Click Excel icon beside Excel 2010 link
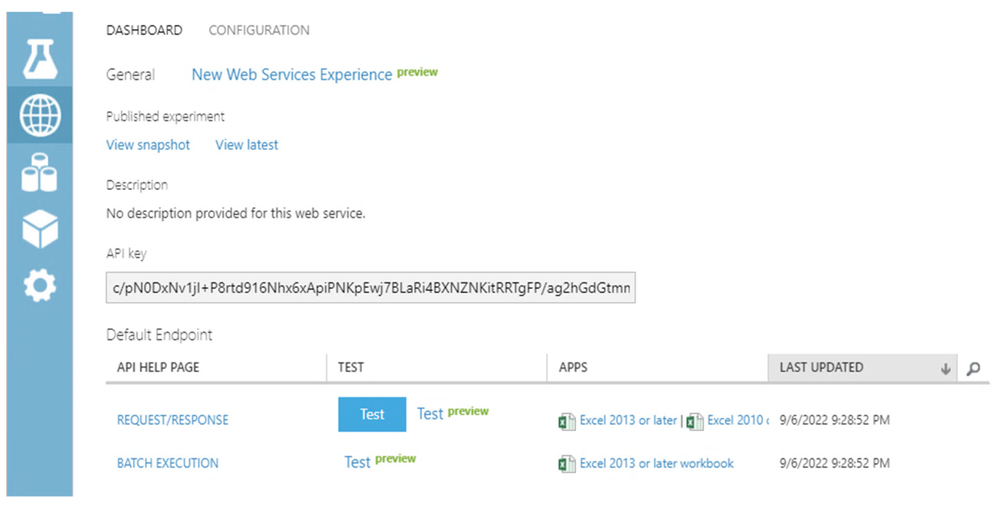Viewport: 1002px width, 505px height. (694, 422)
